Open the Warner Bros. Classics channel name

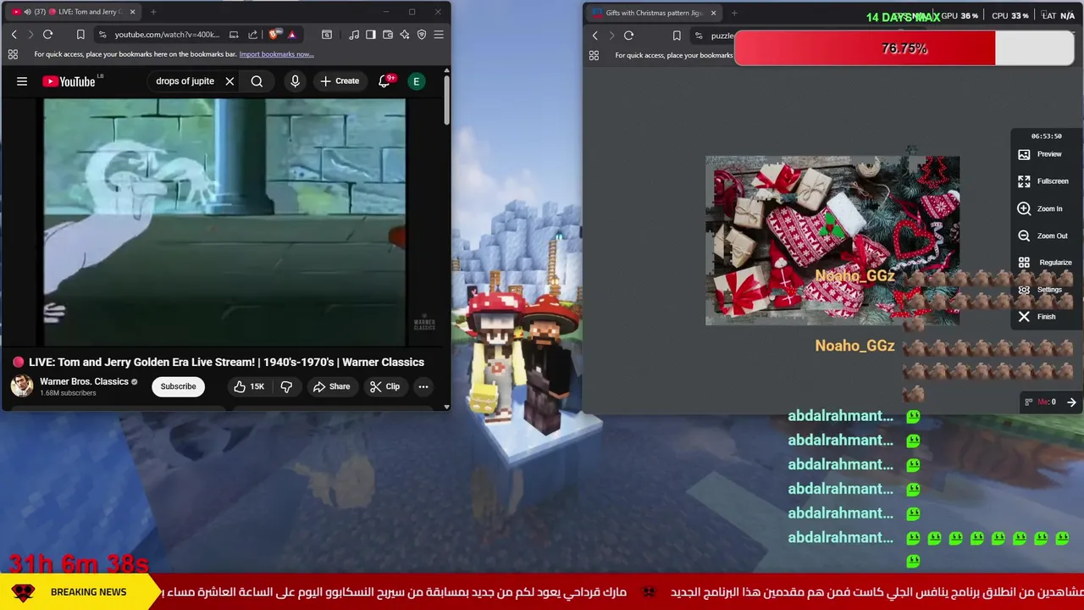(x=84, y=381)
